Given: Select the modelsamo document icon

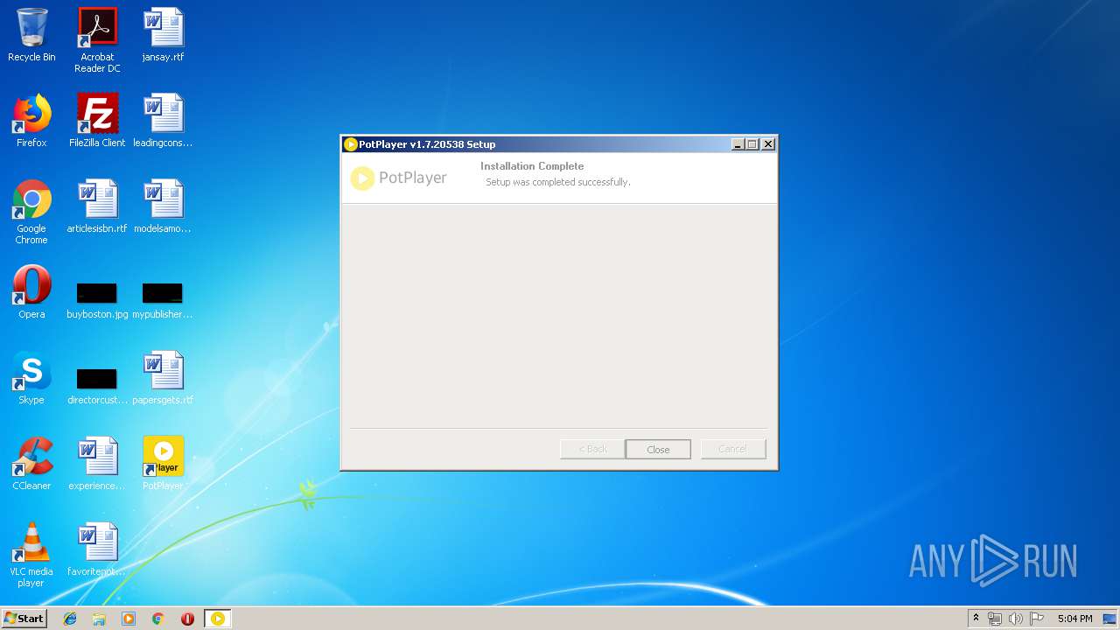Looking at the screenshot, I should click(x=163, y=206).
